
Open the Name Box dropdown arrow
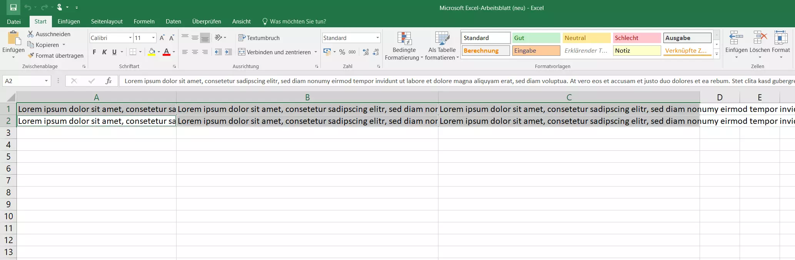tap(46, 81)
